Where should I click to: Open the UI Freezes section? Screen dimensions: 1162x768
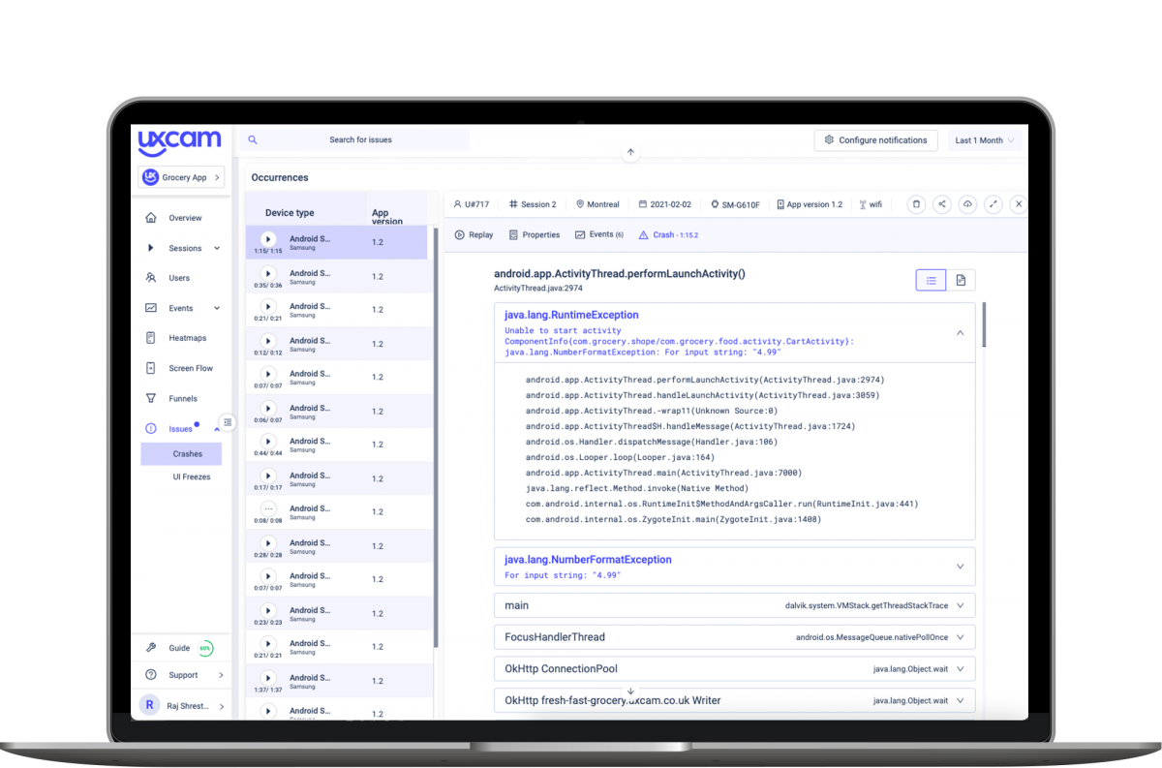click(x=191, y=476)
